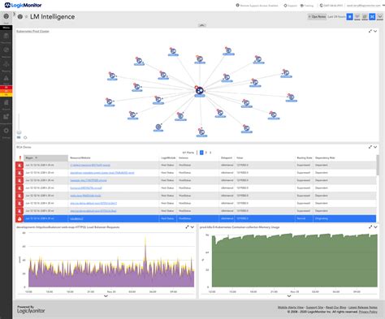Click Remote Support Access Enabled in the header
The image size is (385, 319).
pyautogui.click(x=257, y=6)
